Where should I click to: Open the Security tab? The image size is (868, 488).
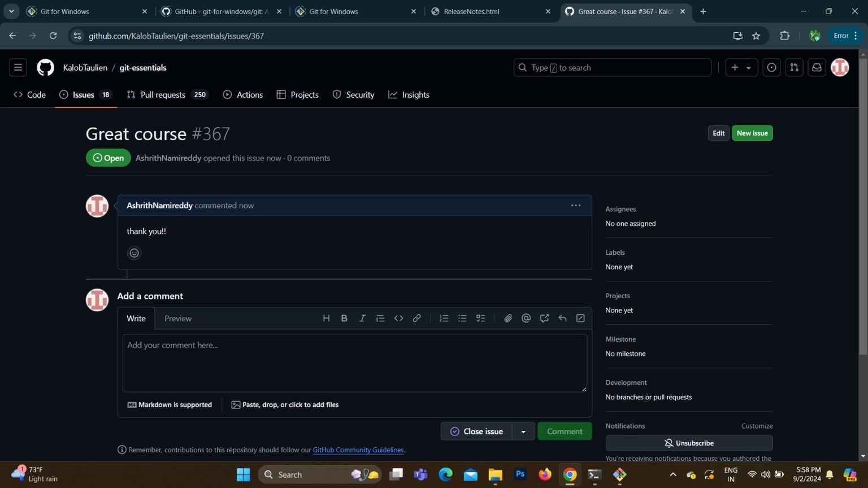(353, 95)
